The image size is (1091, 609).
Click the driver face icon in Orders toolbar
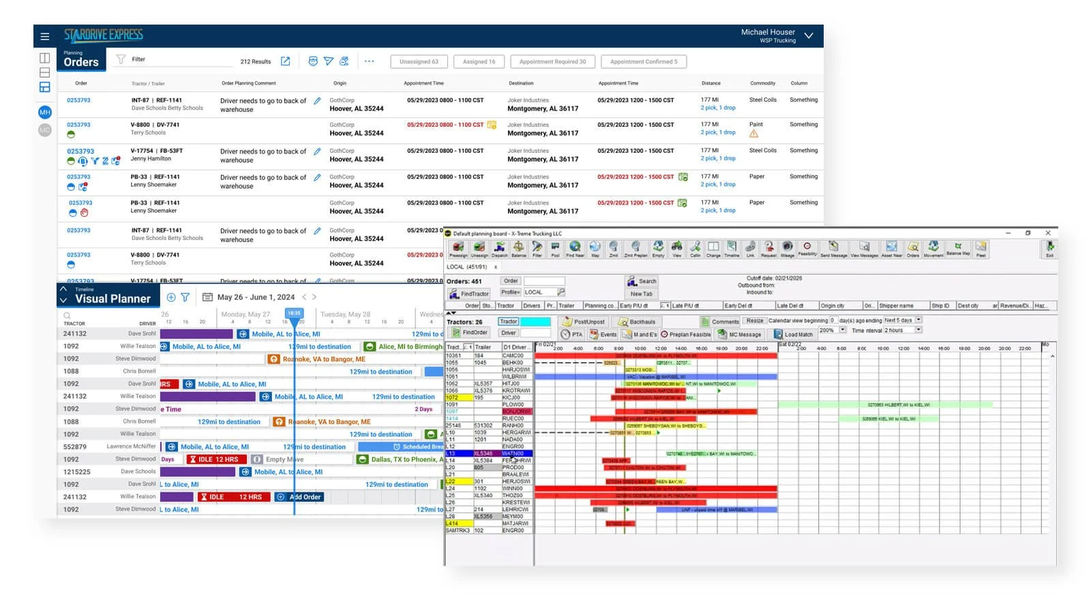click(313, 61)
